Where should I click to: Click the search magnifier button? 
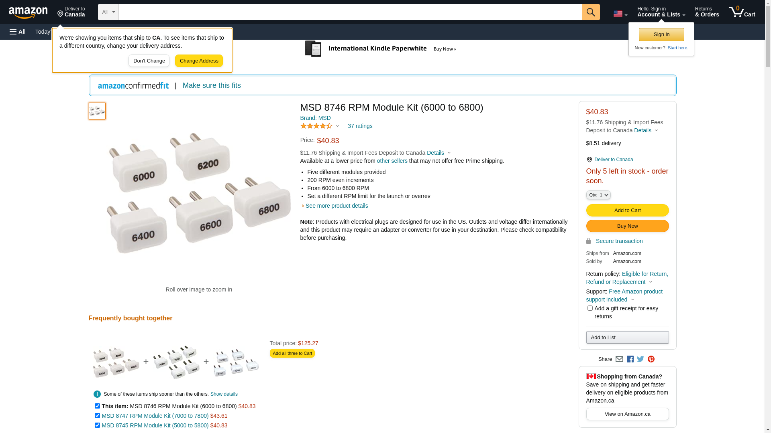pyautogui.click(x=590, y=12)
